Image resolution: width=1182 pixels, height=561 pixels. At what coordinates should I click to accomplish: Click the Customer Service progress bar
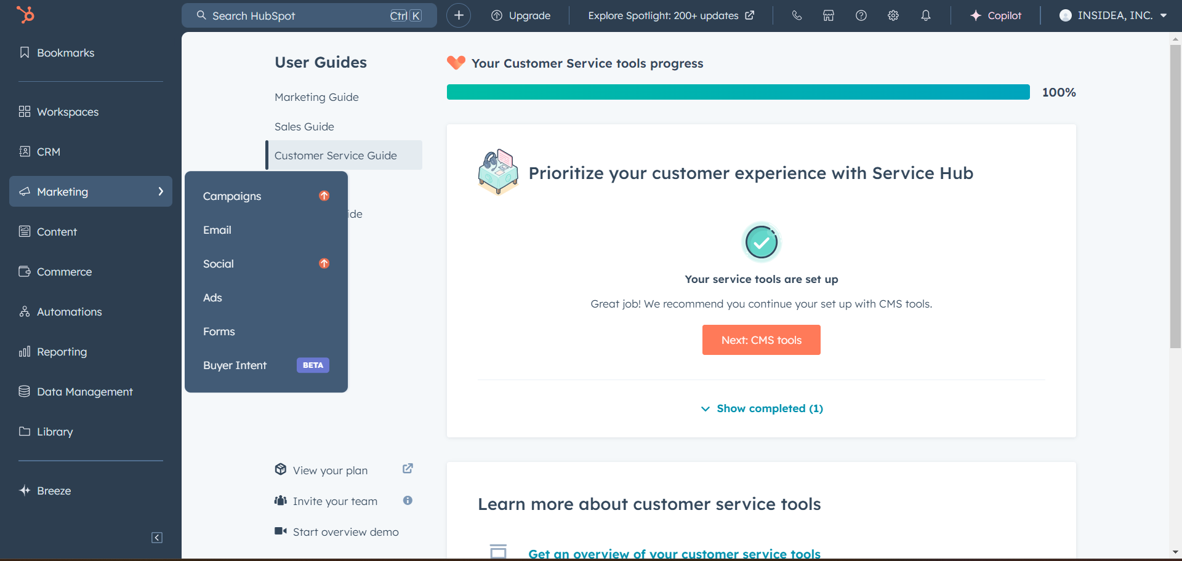738,92
